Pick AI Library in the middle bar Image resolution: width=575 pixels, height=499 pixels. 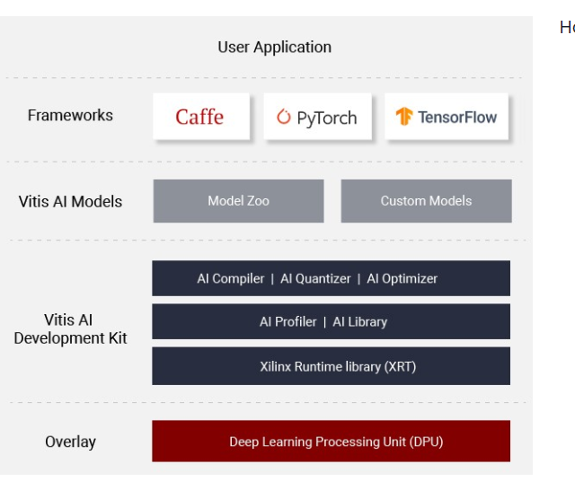(x=359, y=321)
